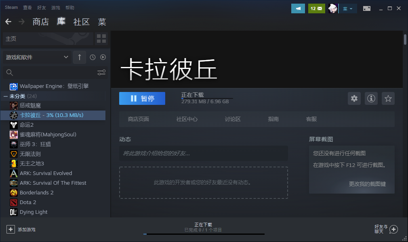
Task: Open the 商店 store tab
Action: click(x=40, y=22)
